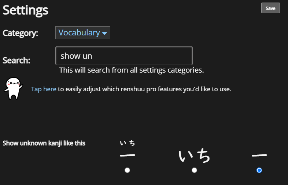Open the 'Tap here' link
288x185 pixels.
point(44,89)
